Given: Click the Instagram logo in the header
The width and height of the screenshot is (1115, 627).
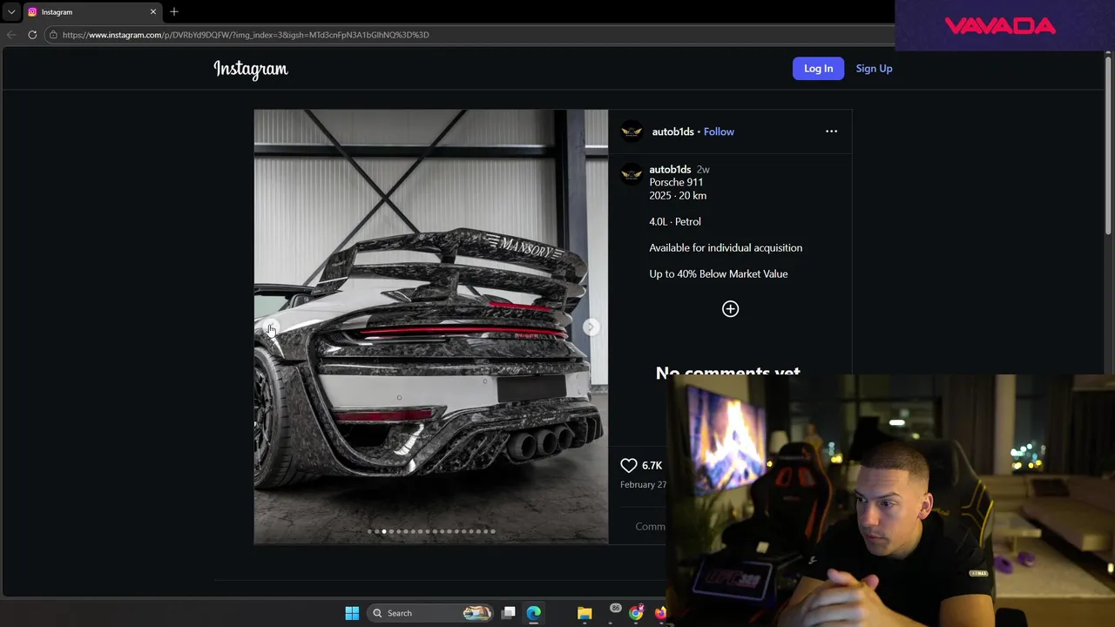Looking at the screenshot, I should (x=251, y=69).
